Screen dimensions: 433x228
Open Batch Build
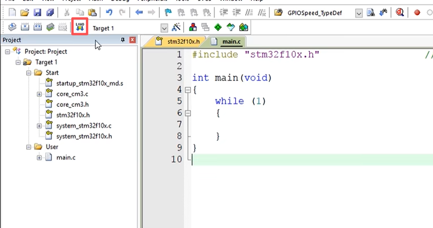(50, 27)
